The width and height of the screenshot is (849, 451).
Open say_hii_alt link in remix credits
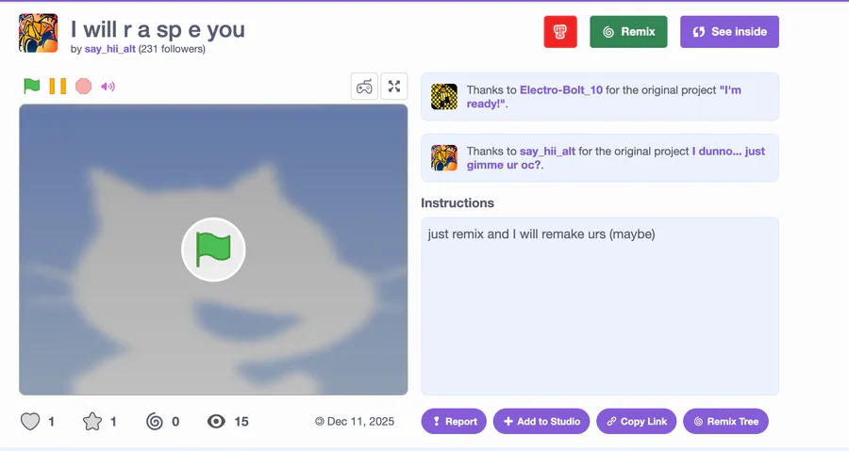pyautogui.click(x=547, y=152)
